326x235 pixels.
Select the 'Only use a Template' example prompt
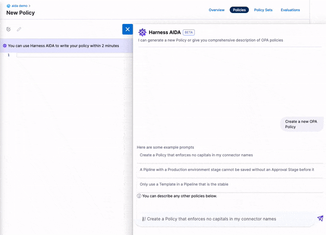tap(230, 185)
